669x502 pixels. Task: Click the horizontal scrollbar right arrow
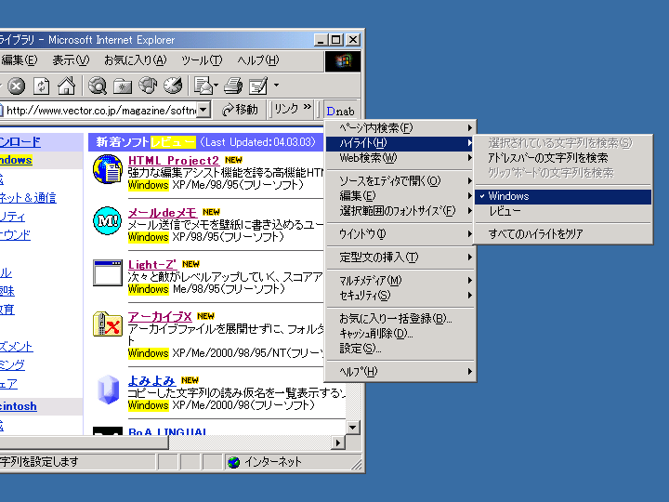point(338,443)
